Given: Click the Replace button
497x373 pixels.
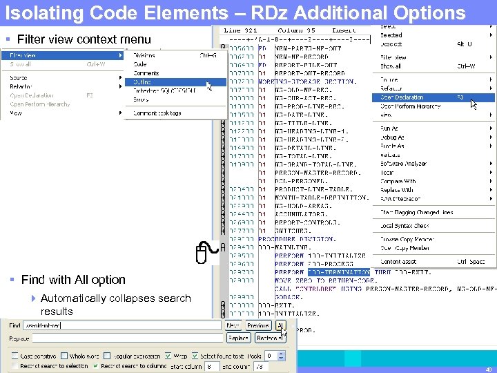Looking at the screenshot, I should tap(238, 338).
